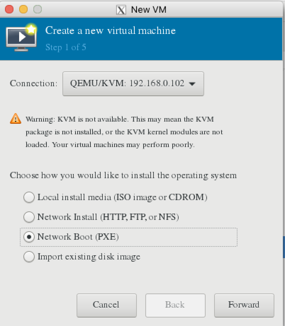Click the X11 icon in title bar
This screenshot has height=326, width=285.
[121, 10]
